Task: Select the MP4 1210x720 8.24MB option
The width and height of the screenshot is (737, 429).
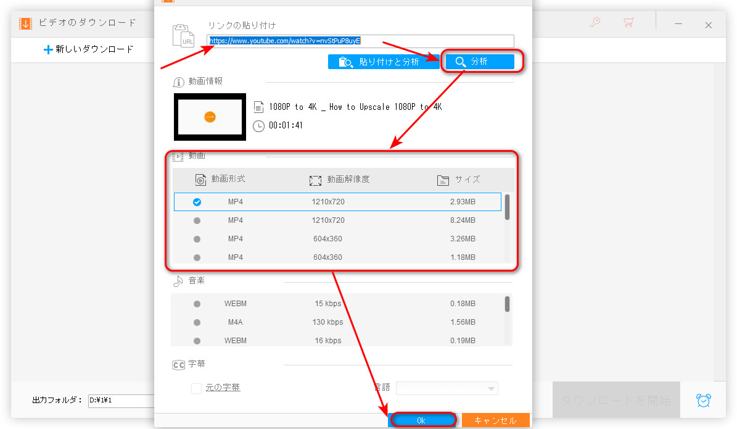Action: [197, 220]
